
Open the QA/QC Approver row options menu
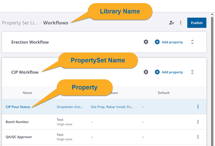pos(198,137)
